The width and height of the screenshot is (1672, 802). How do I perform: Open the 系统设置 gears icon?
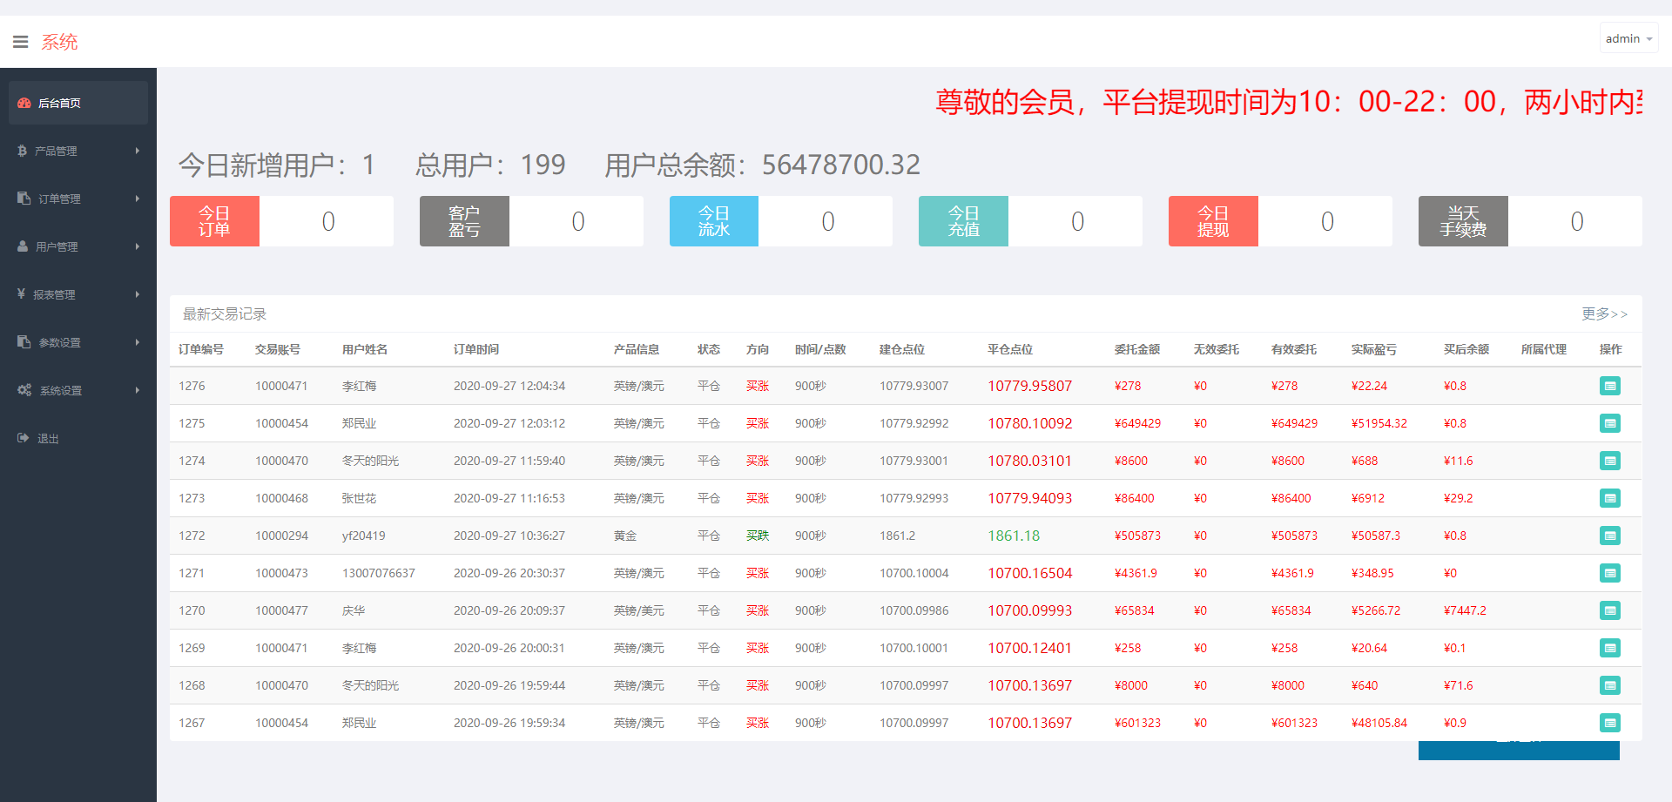pyautogui.click(x=24, y=389)
